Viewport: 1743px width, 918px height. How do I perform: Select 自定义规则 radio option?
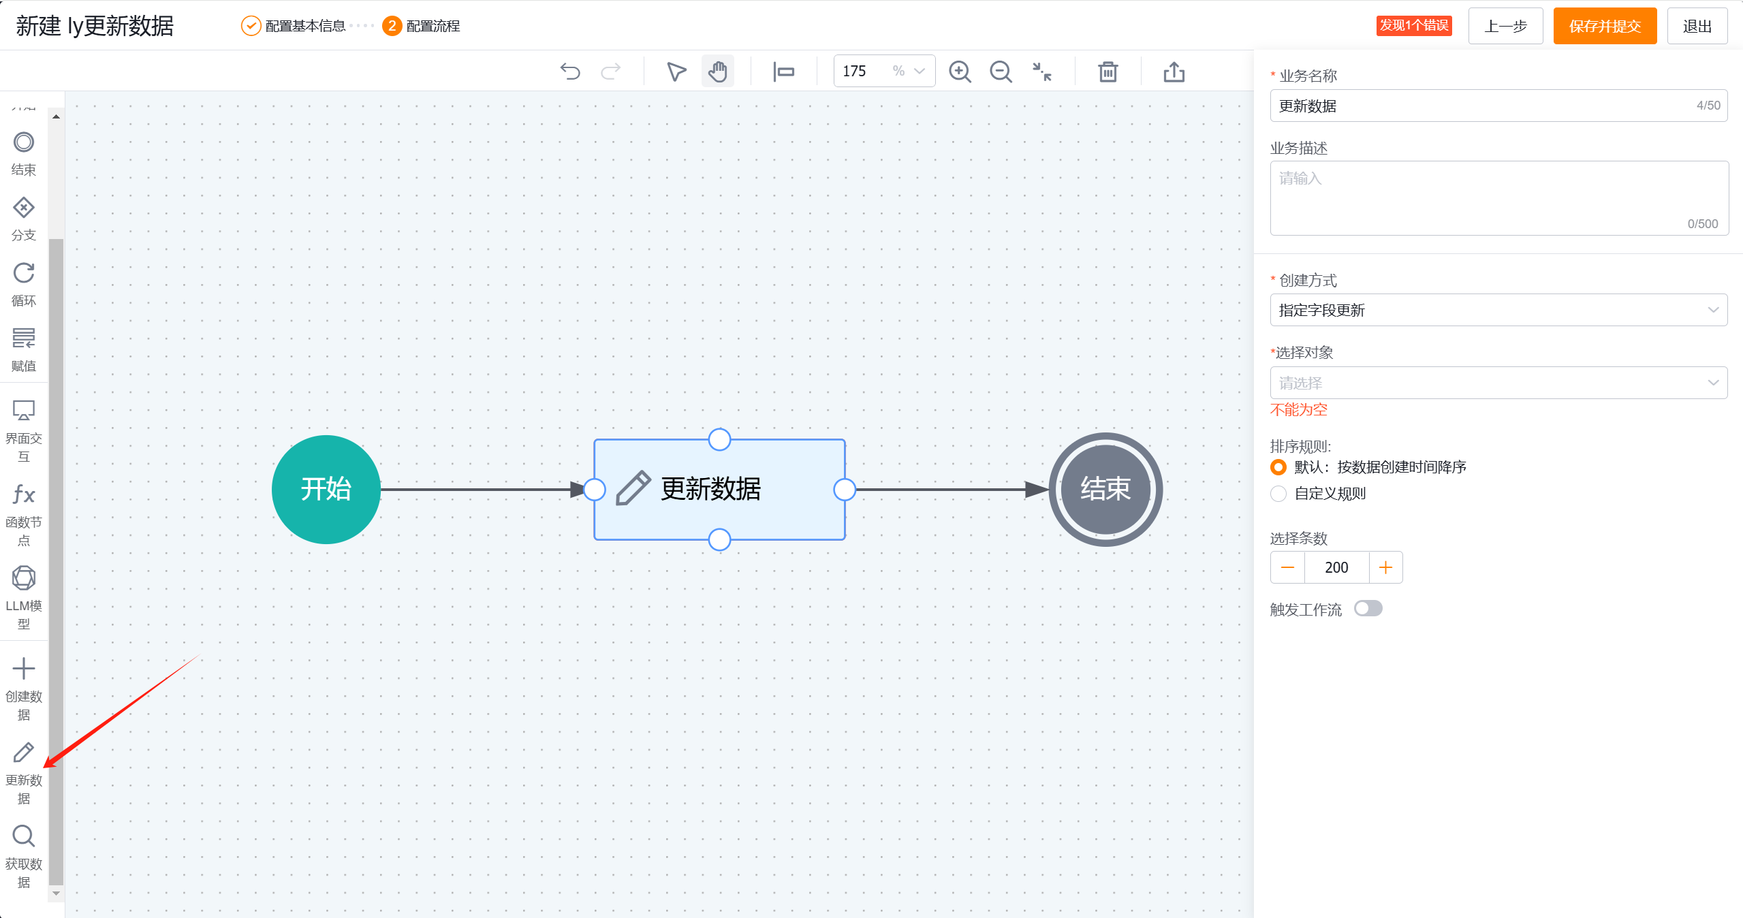tap(1278, 494)
